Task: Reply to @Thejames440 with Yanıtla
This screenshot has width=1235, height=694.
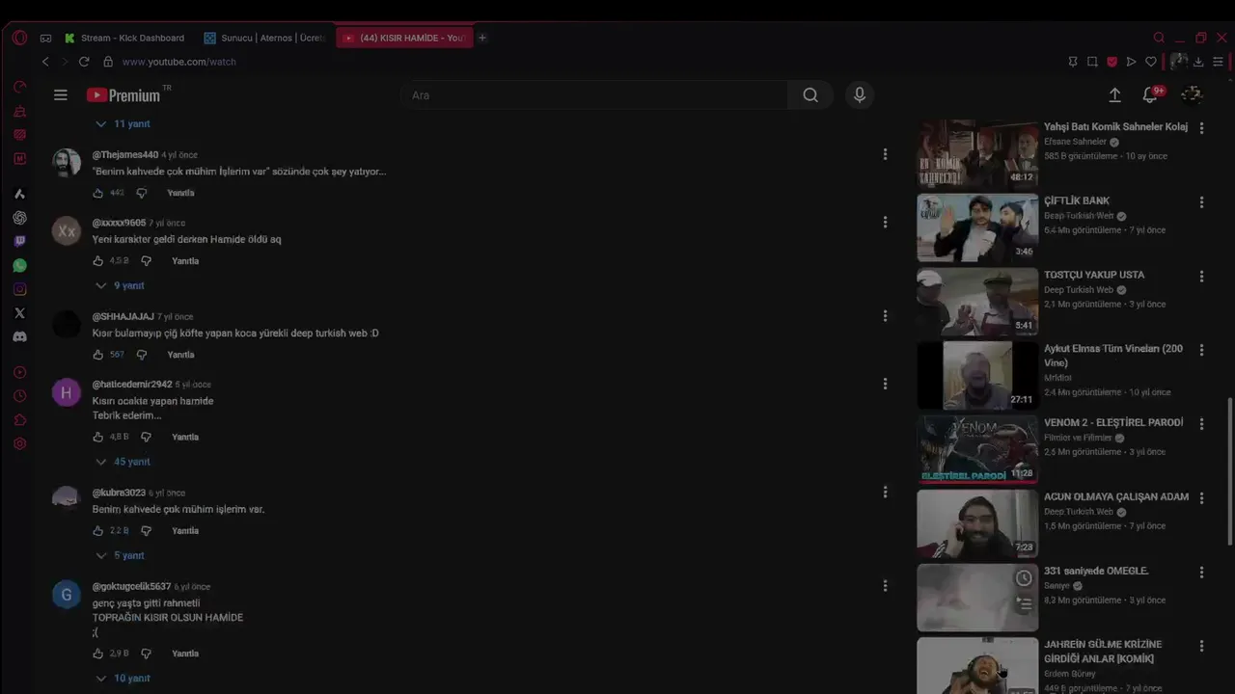Action: 180,193
